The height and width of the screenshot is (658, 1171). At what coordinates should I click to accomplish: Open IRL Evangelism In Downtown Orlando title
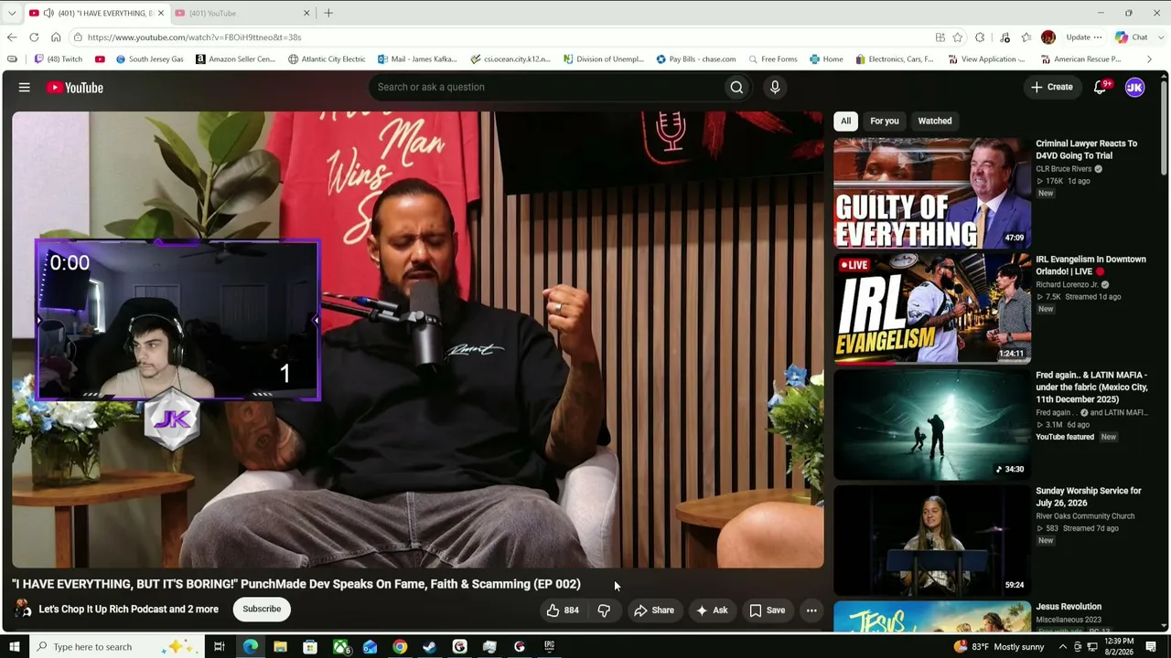[1090, 265]
